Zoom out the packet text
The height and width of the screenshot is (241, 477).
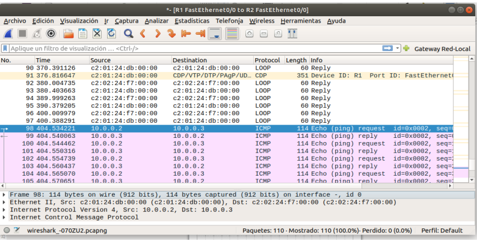point(263,34)
